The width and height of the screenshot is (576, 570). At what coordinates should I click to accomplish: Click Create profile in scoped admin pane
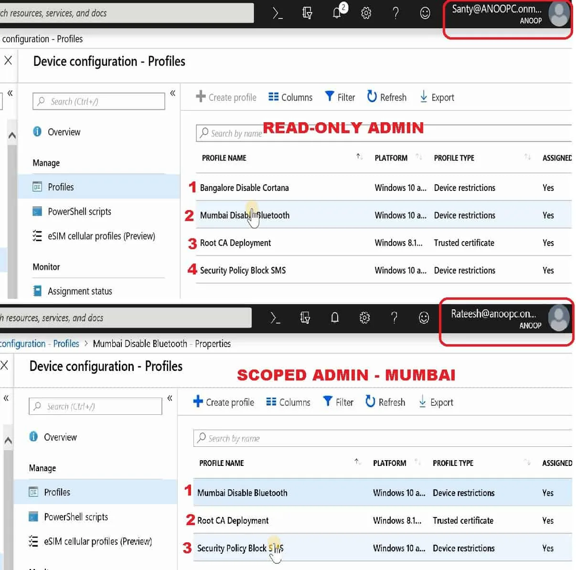224,402
